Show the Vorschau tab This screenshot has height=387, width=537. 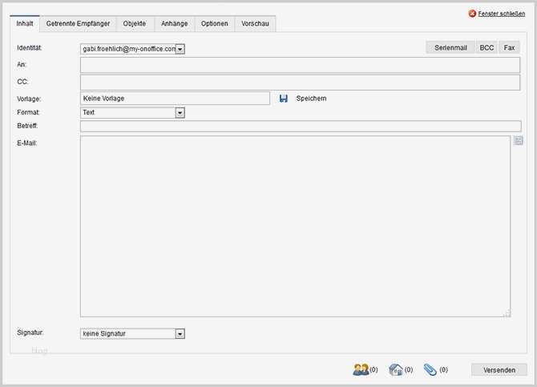point(255,23)
